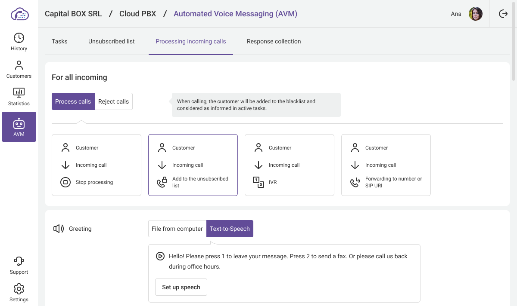
Task: Toggle the Process calls option
Action: pos(73,101)
